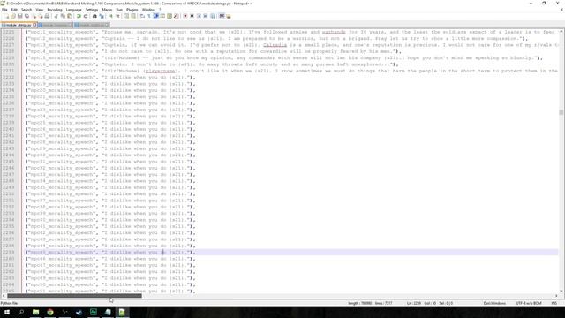This screenshot has height=318, width=565.
Task: Switch to the second document tab
Action: coord(56,25)
